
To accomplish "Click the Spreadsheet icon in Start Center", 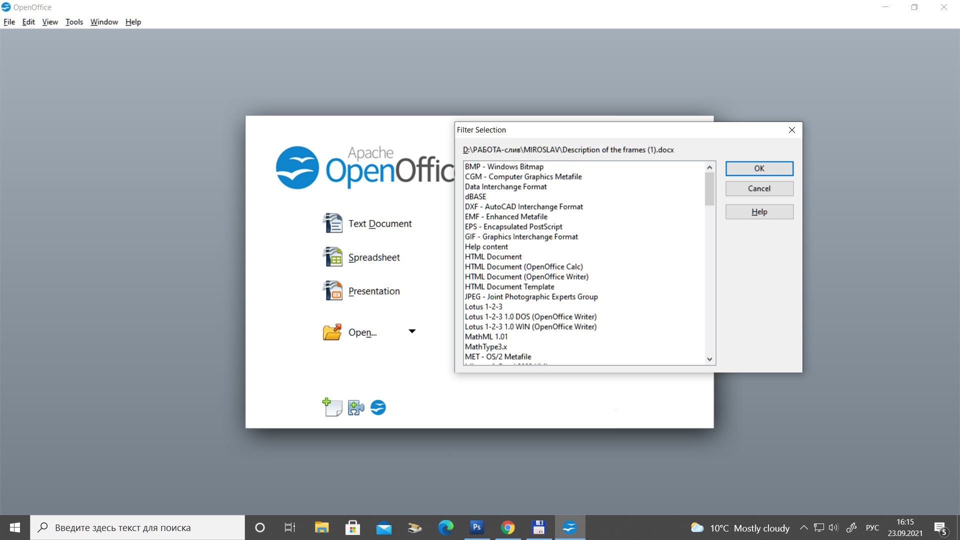I will [x=332, y=257].
